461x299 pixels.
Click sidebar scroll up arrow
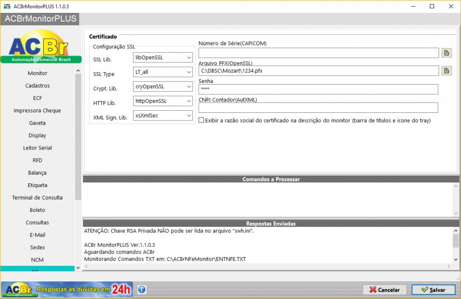[x=78, y=70]
